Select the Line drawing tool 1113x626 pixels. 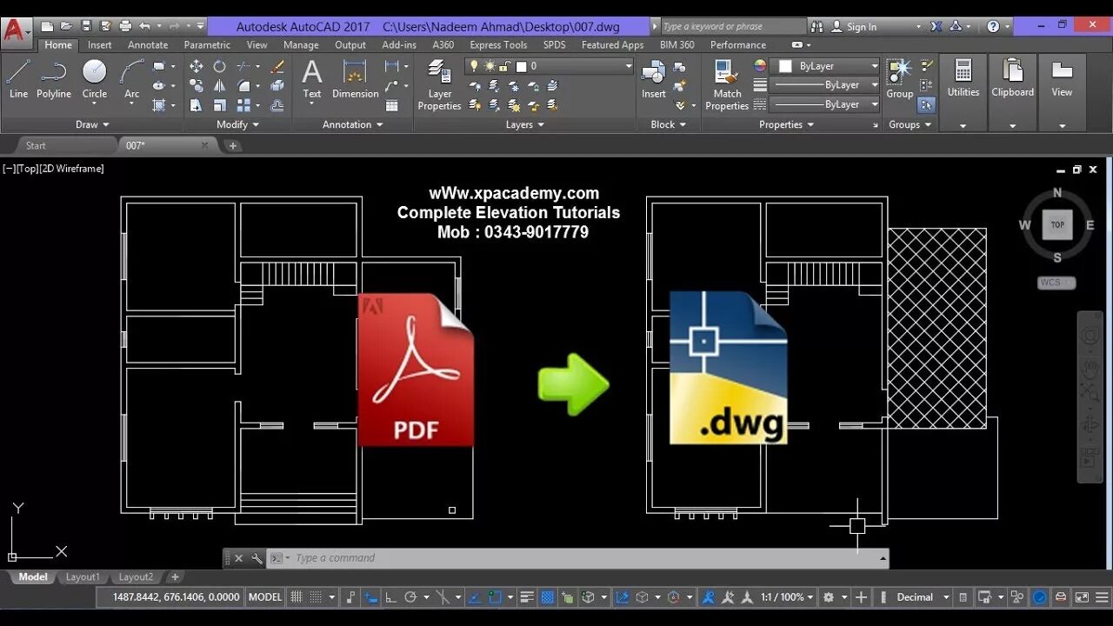coord(18,78)
